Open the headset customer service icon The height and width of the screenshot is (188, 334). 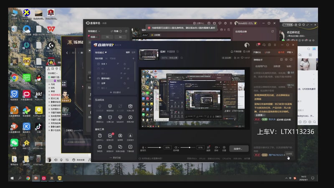(264, 45)
